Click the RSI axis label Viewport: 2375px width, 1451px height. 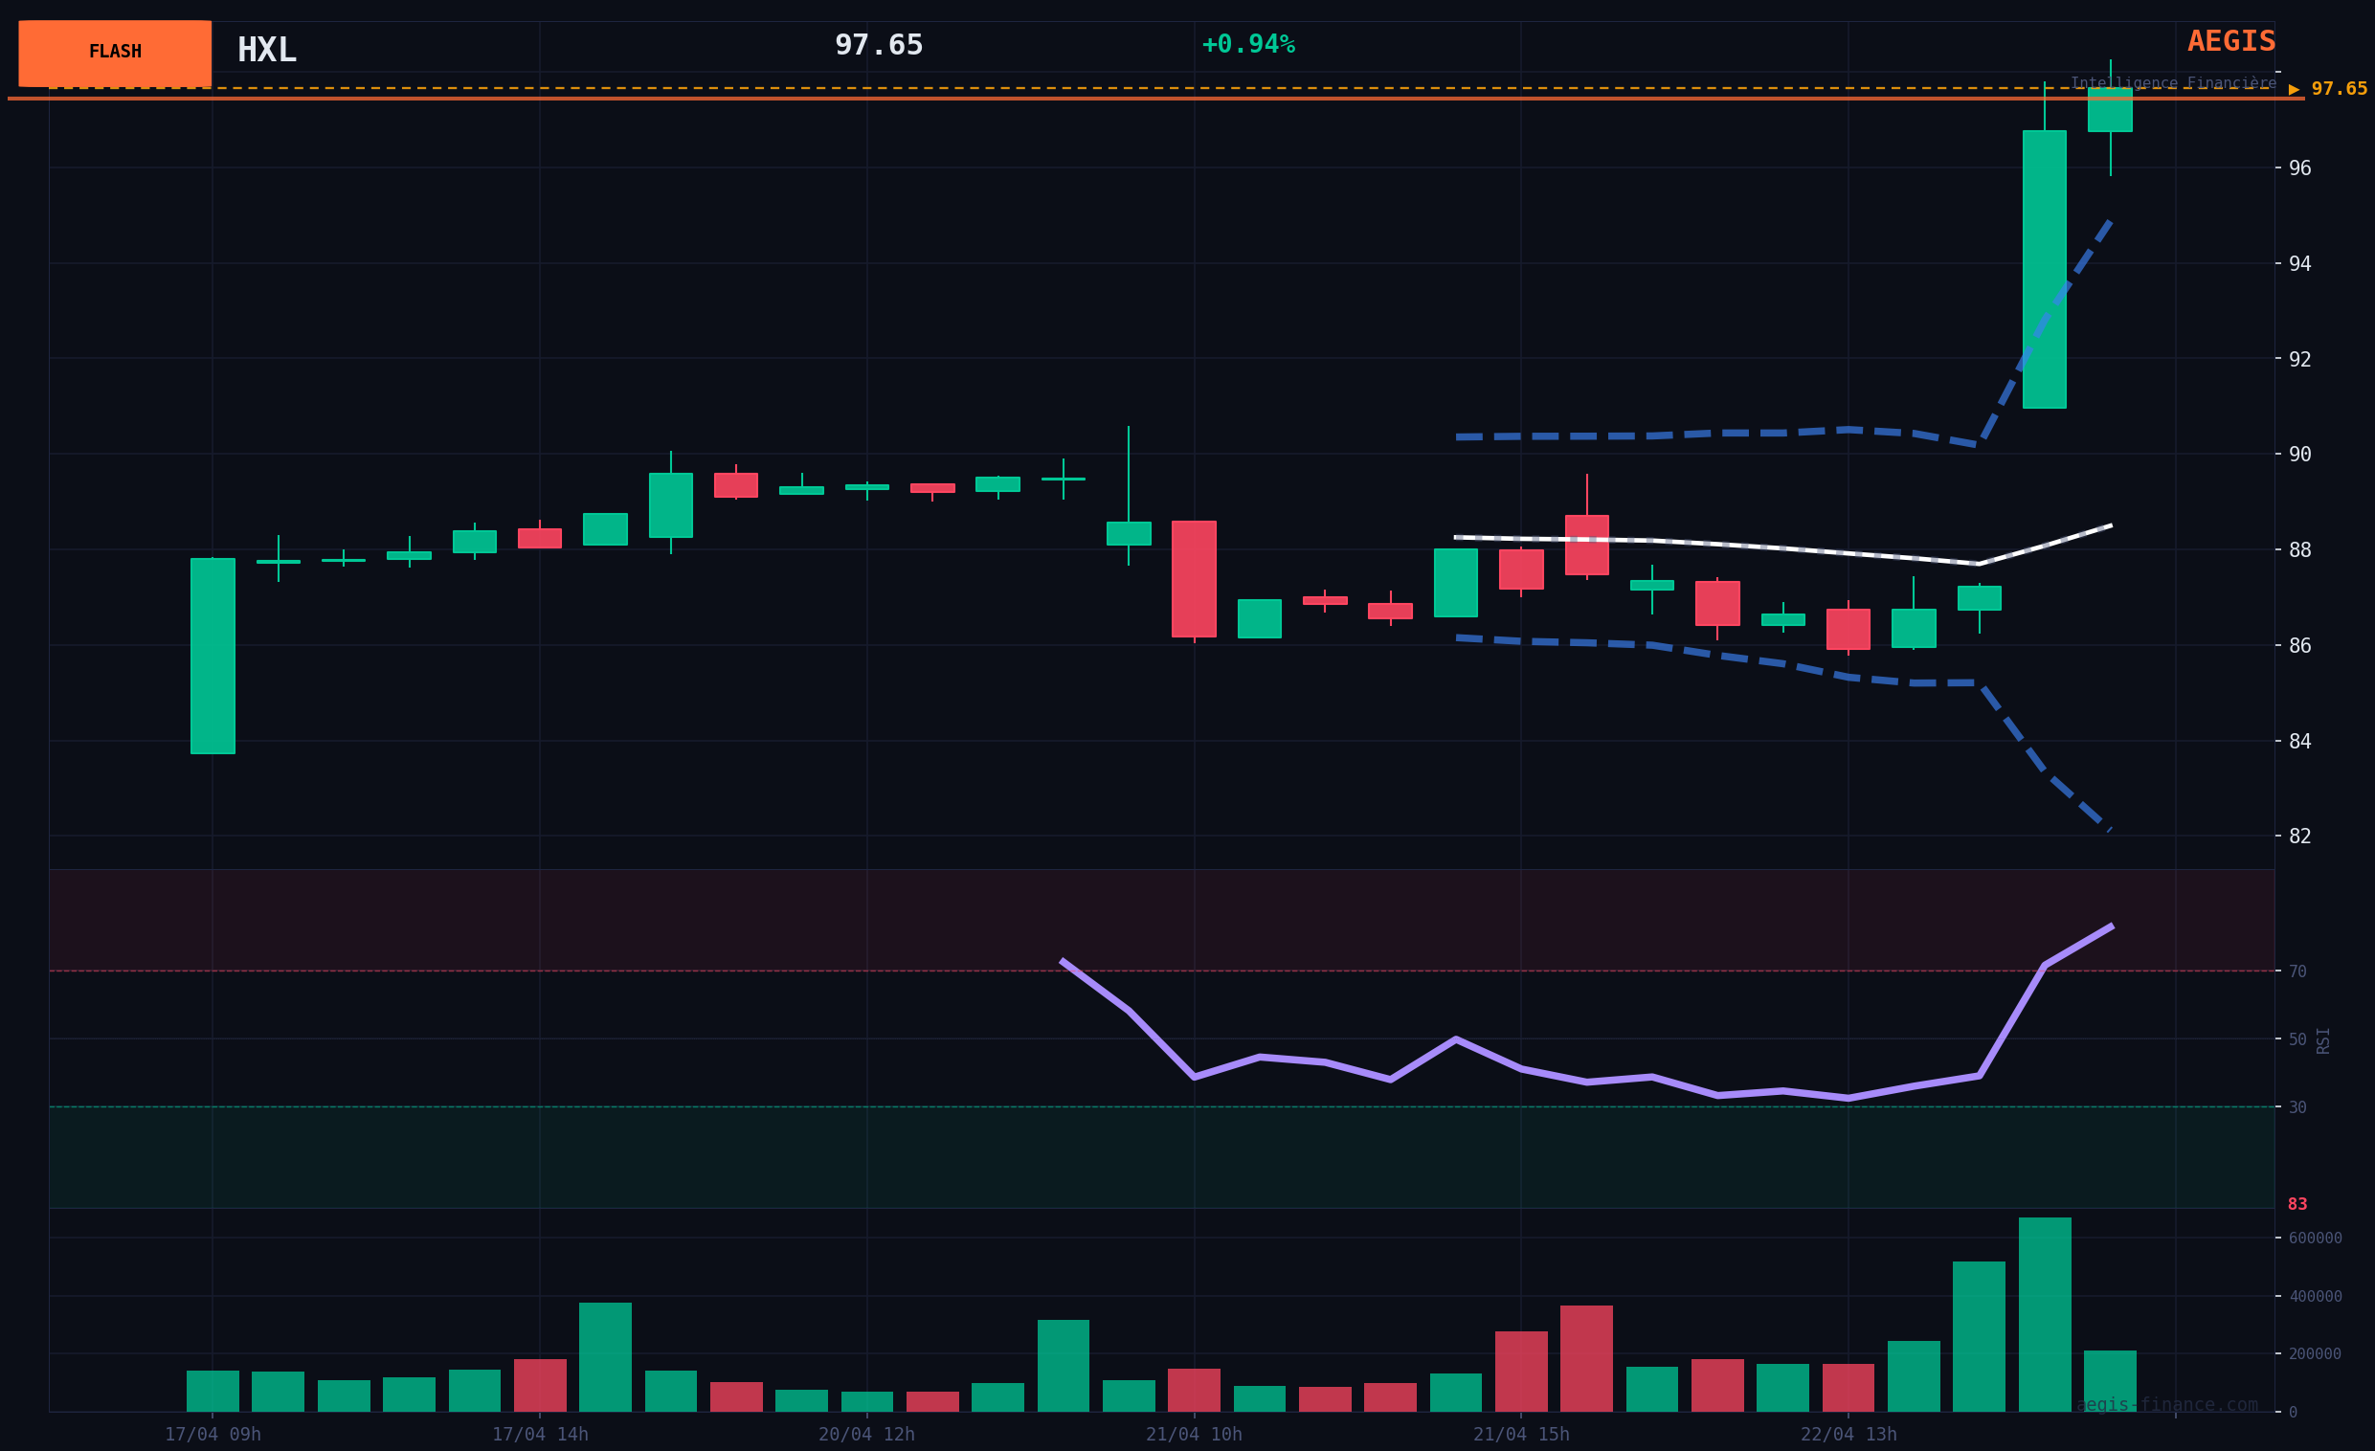[x=2323, y=1040]
